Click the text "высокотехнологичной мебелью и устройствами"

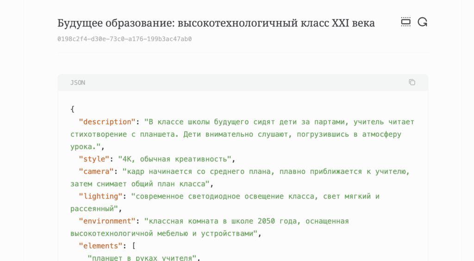pos(162,233)
